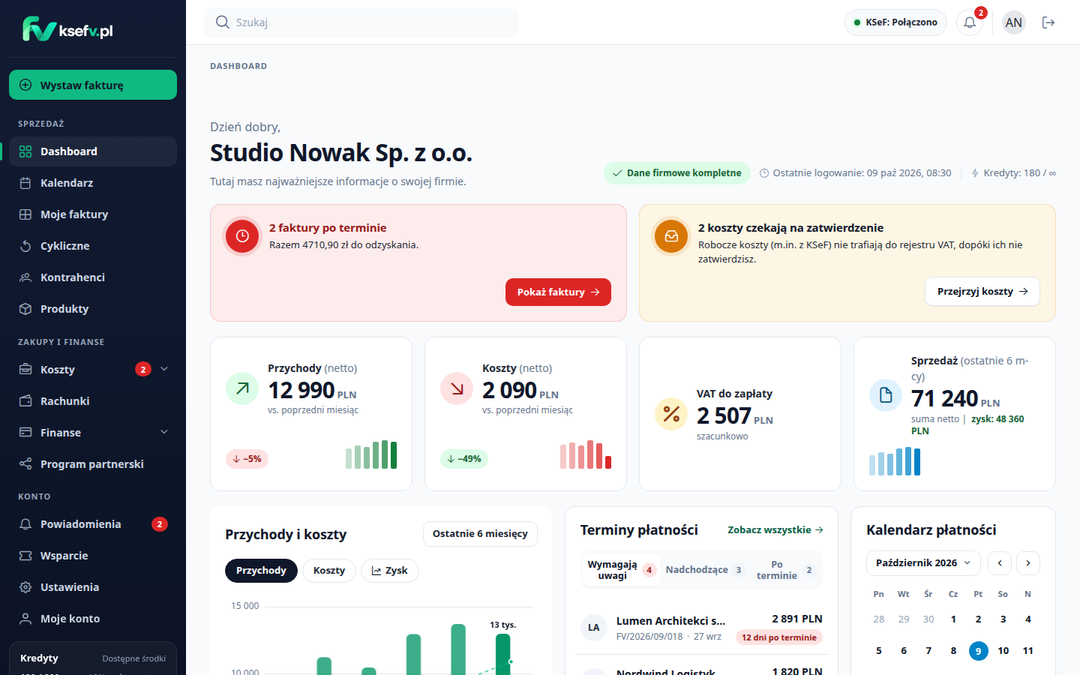
Task: Click the Moje faktury sidebar icon
Action: 25,214
